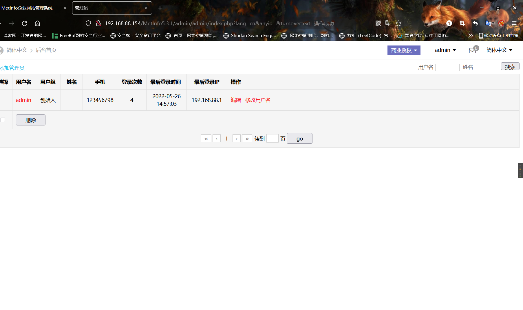
Task: Click 编辑 for the admin row
Action: tap(236, 100)
